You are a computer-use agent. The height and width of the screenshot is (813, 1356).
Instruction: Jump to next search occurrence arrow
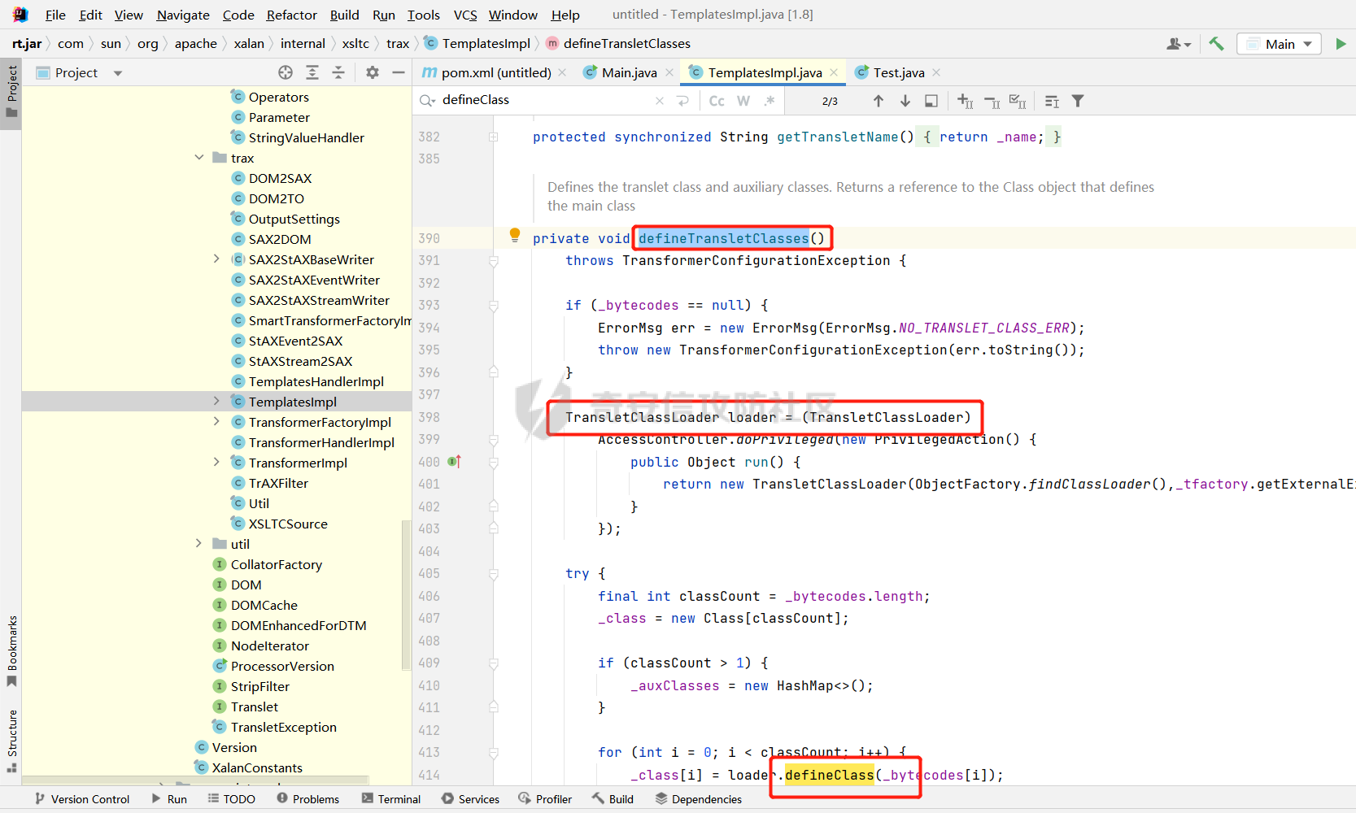coord(905,101)
